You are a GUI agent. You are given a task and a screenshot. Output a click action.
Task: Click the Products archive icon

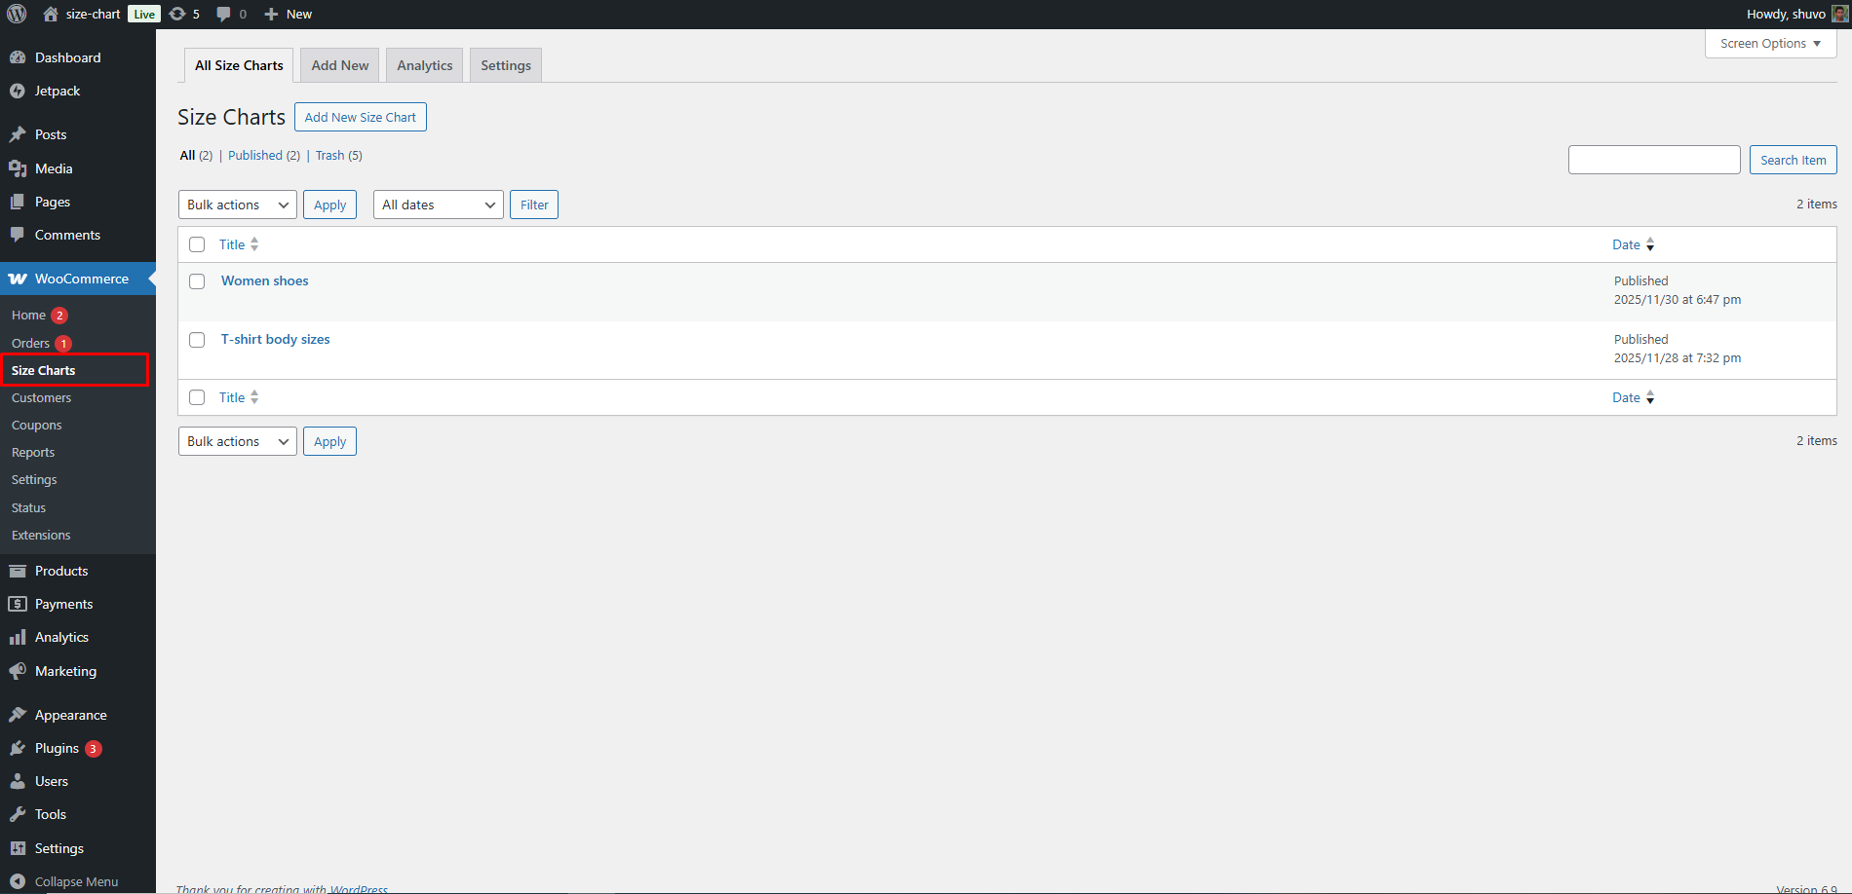18,571
